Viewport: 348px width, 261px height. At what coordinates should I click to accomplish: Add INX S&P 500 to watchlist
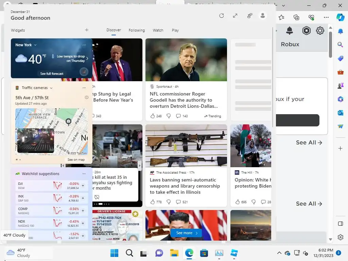(x=83, y=198)
